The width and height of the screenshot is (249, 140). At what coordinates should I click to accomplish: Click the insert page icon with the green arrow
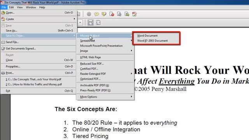[x=127, y=14]
